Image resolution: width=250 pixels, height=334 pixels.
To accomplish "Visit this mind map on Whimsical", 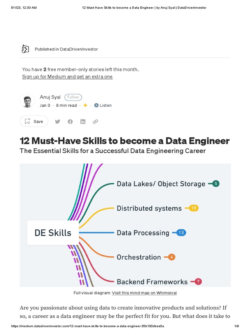I will [x=144, y=293].
